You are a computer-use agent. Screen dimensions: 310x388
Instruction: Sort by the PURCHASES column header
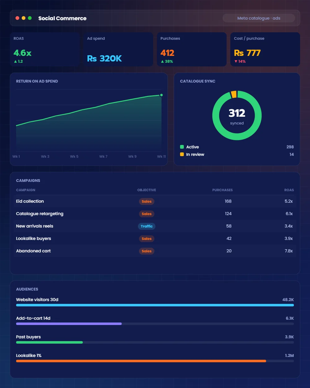pos(222,190)
